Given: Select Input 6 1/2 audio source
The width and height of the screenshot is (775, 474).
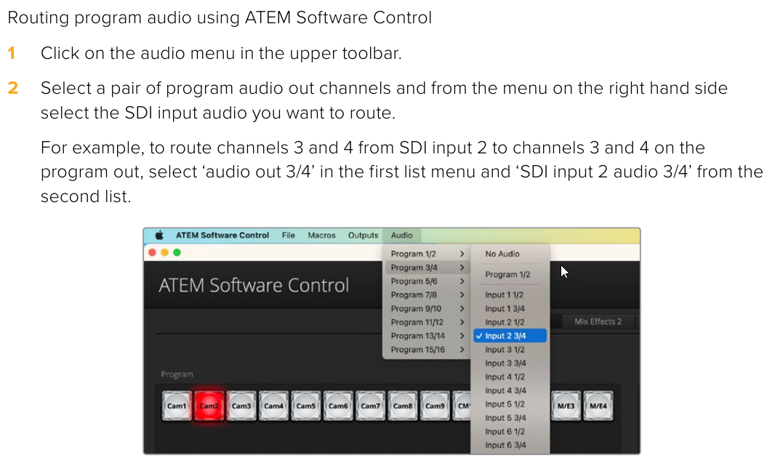Looking at the screenshot, I should pyautogui.click(x=510, y=432).
